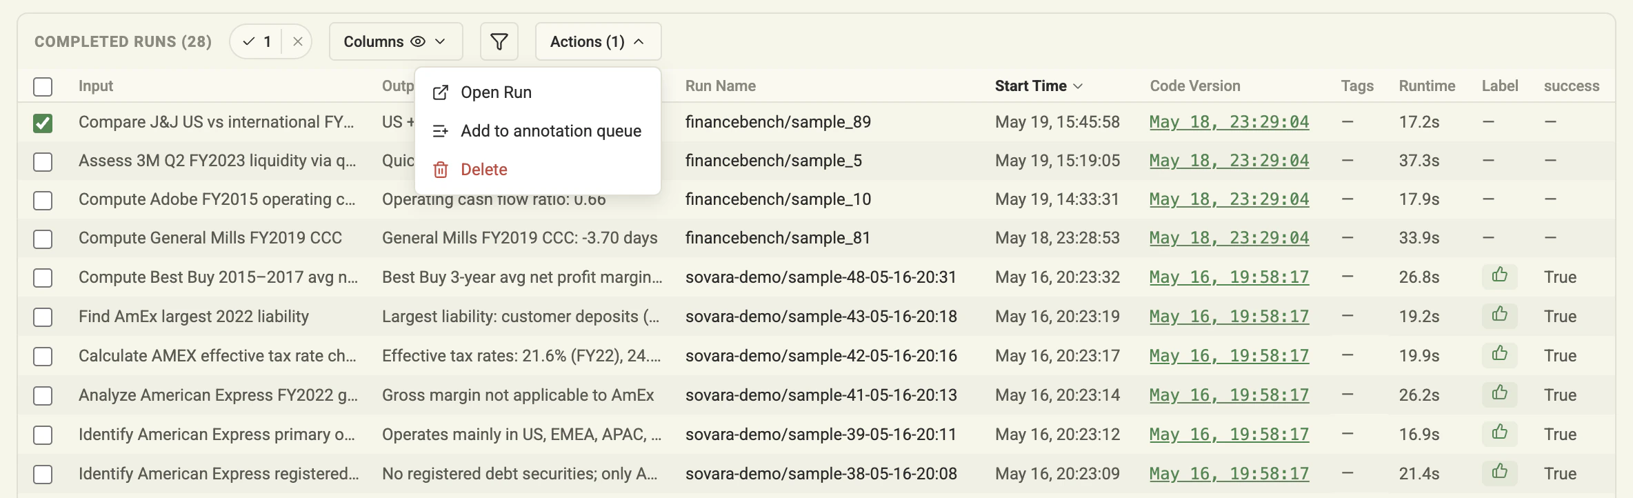1633x498 pixels.
Task: Click output General Mills FY2019 CCC: -3.70 days
Action: (520, 238)
